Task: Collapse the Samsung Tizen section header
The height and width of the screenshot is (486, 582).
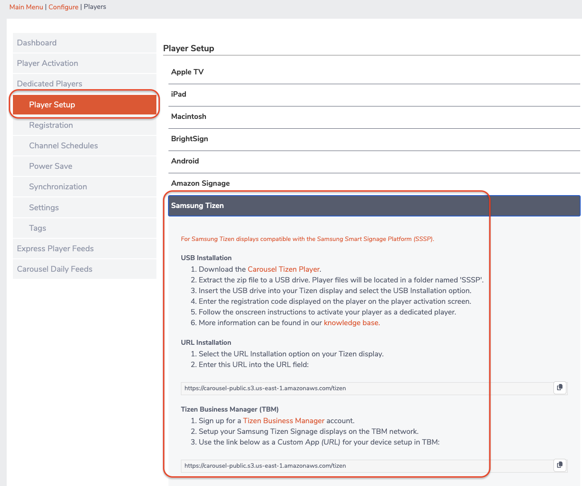Action: [374, 206]
